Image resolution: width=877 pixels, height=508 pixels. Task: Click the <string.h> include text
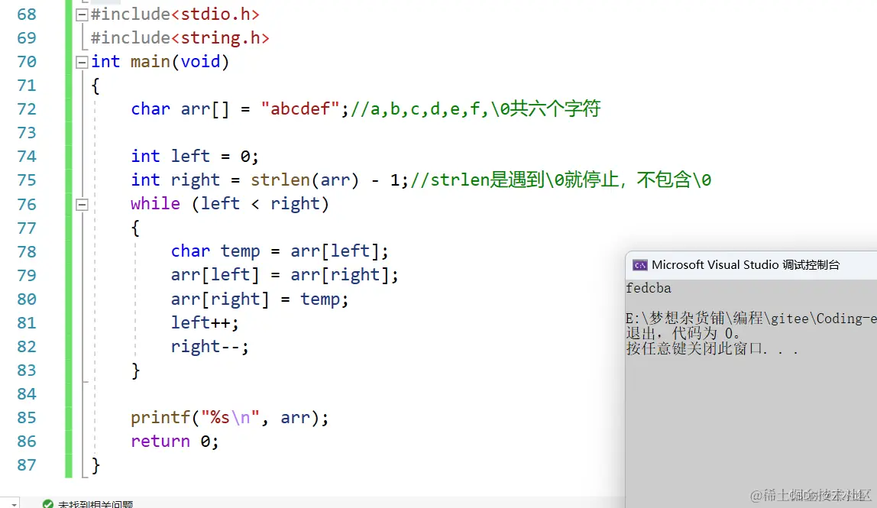[220, 37]
